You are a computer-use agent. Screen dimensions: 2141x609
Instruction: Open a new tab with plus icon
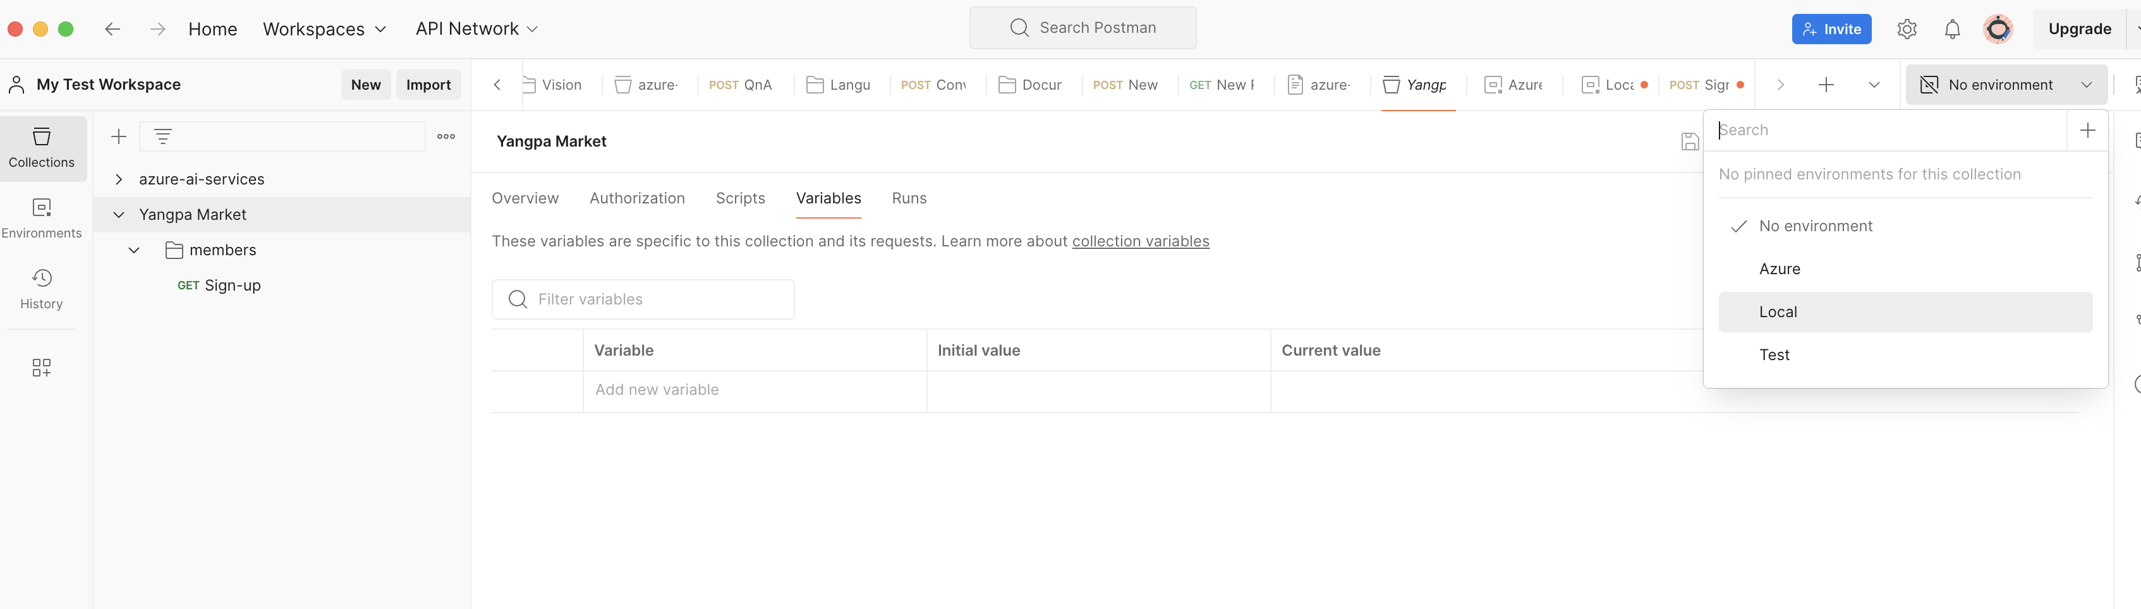click(x=1826, y=85)
